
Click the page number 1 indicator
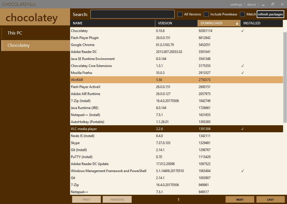(179, 200)
